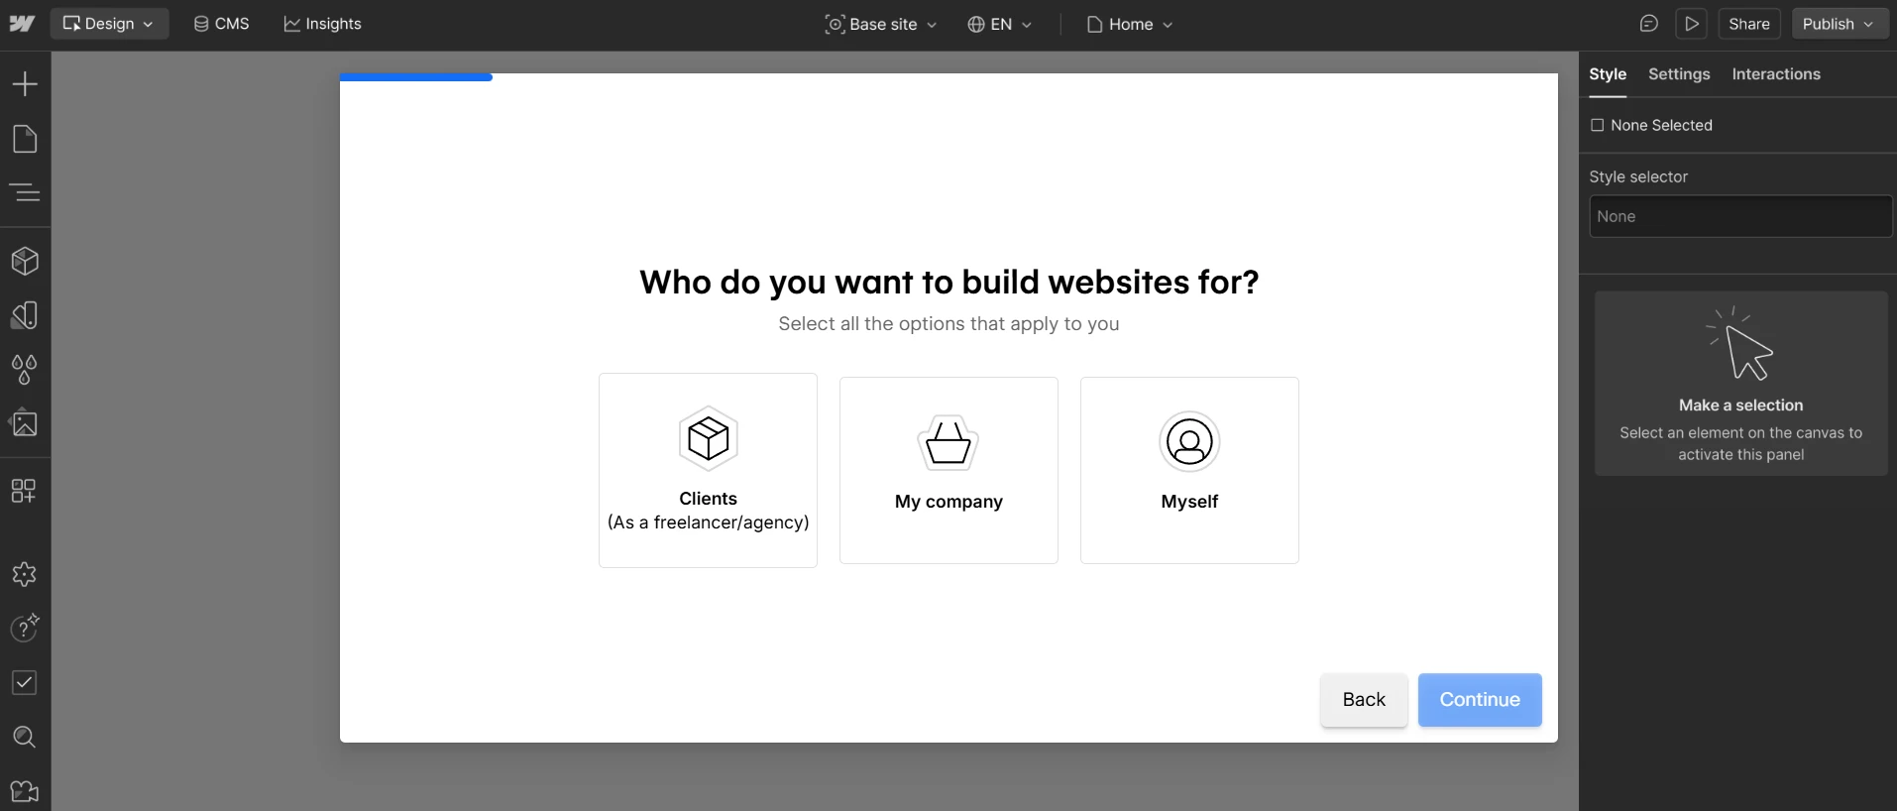Open the Publish dropdown
Image resolution: width=1897 pixels, height=811 pixels.
pos(1839,24)
